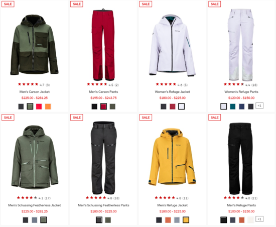Screen dimensions: 276x227
Task: View red Men's Carson Pants image
Action: click(x=103, y=45)
